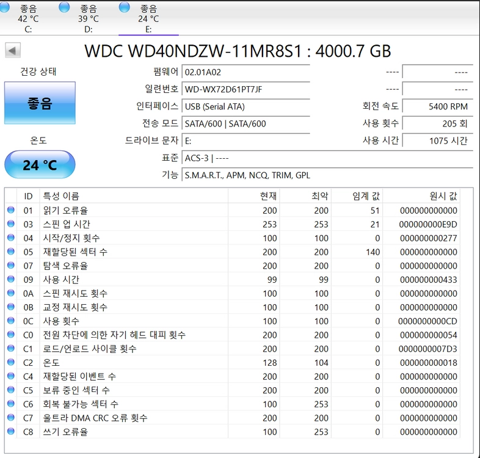Click raw value 000000000433
This screenshot has width=480, height=458.
(428, 280)
